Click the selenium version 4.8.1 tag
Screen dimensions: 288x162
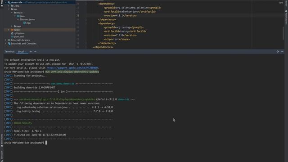pyautogui.click(x=120, y=16)
